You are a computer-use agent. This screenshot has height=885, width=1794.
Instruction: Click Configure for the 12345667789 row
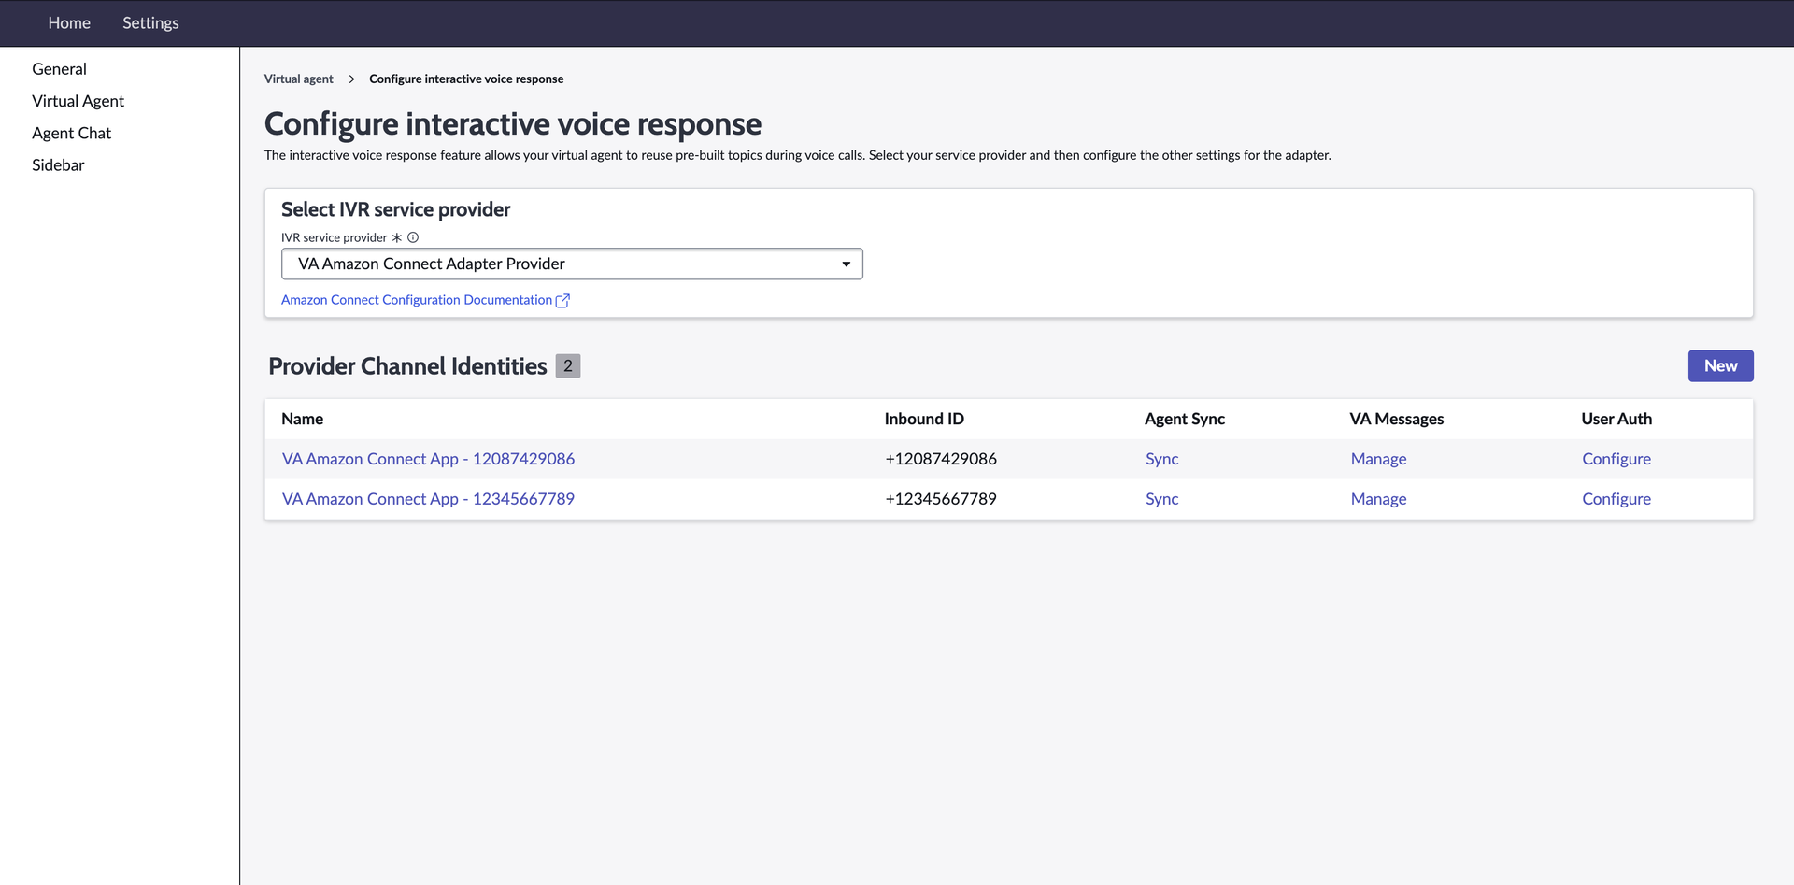1616,499
